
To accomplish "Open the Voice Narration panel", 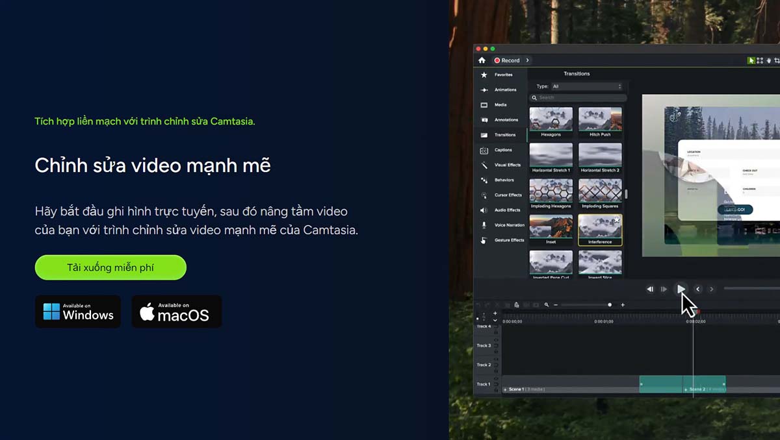I will (500, 225).
